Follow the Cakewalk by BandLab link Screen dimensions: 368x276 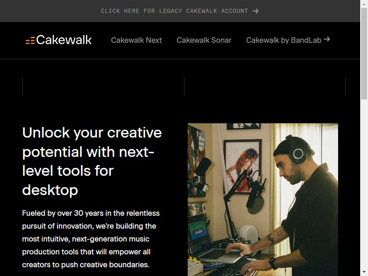point(288,40)
